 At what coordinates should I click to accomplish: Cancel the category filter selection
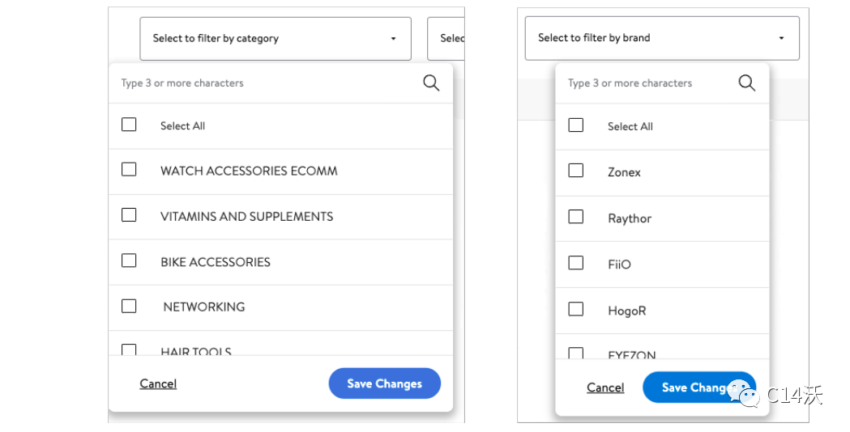pos(158,383)
